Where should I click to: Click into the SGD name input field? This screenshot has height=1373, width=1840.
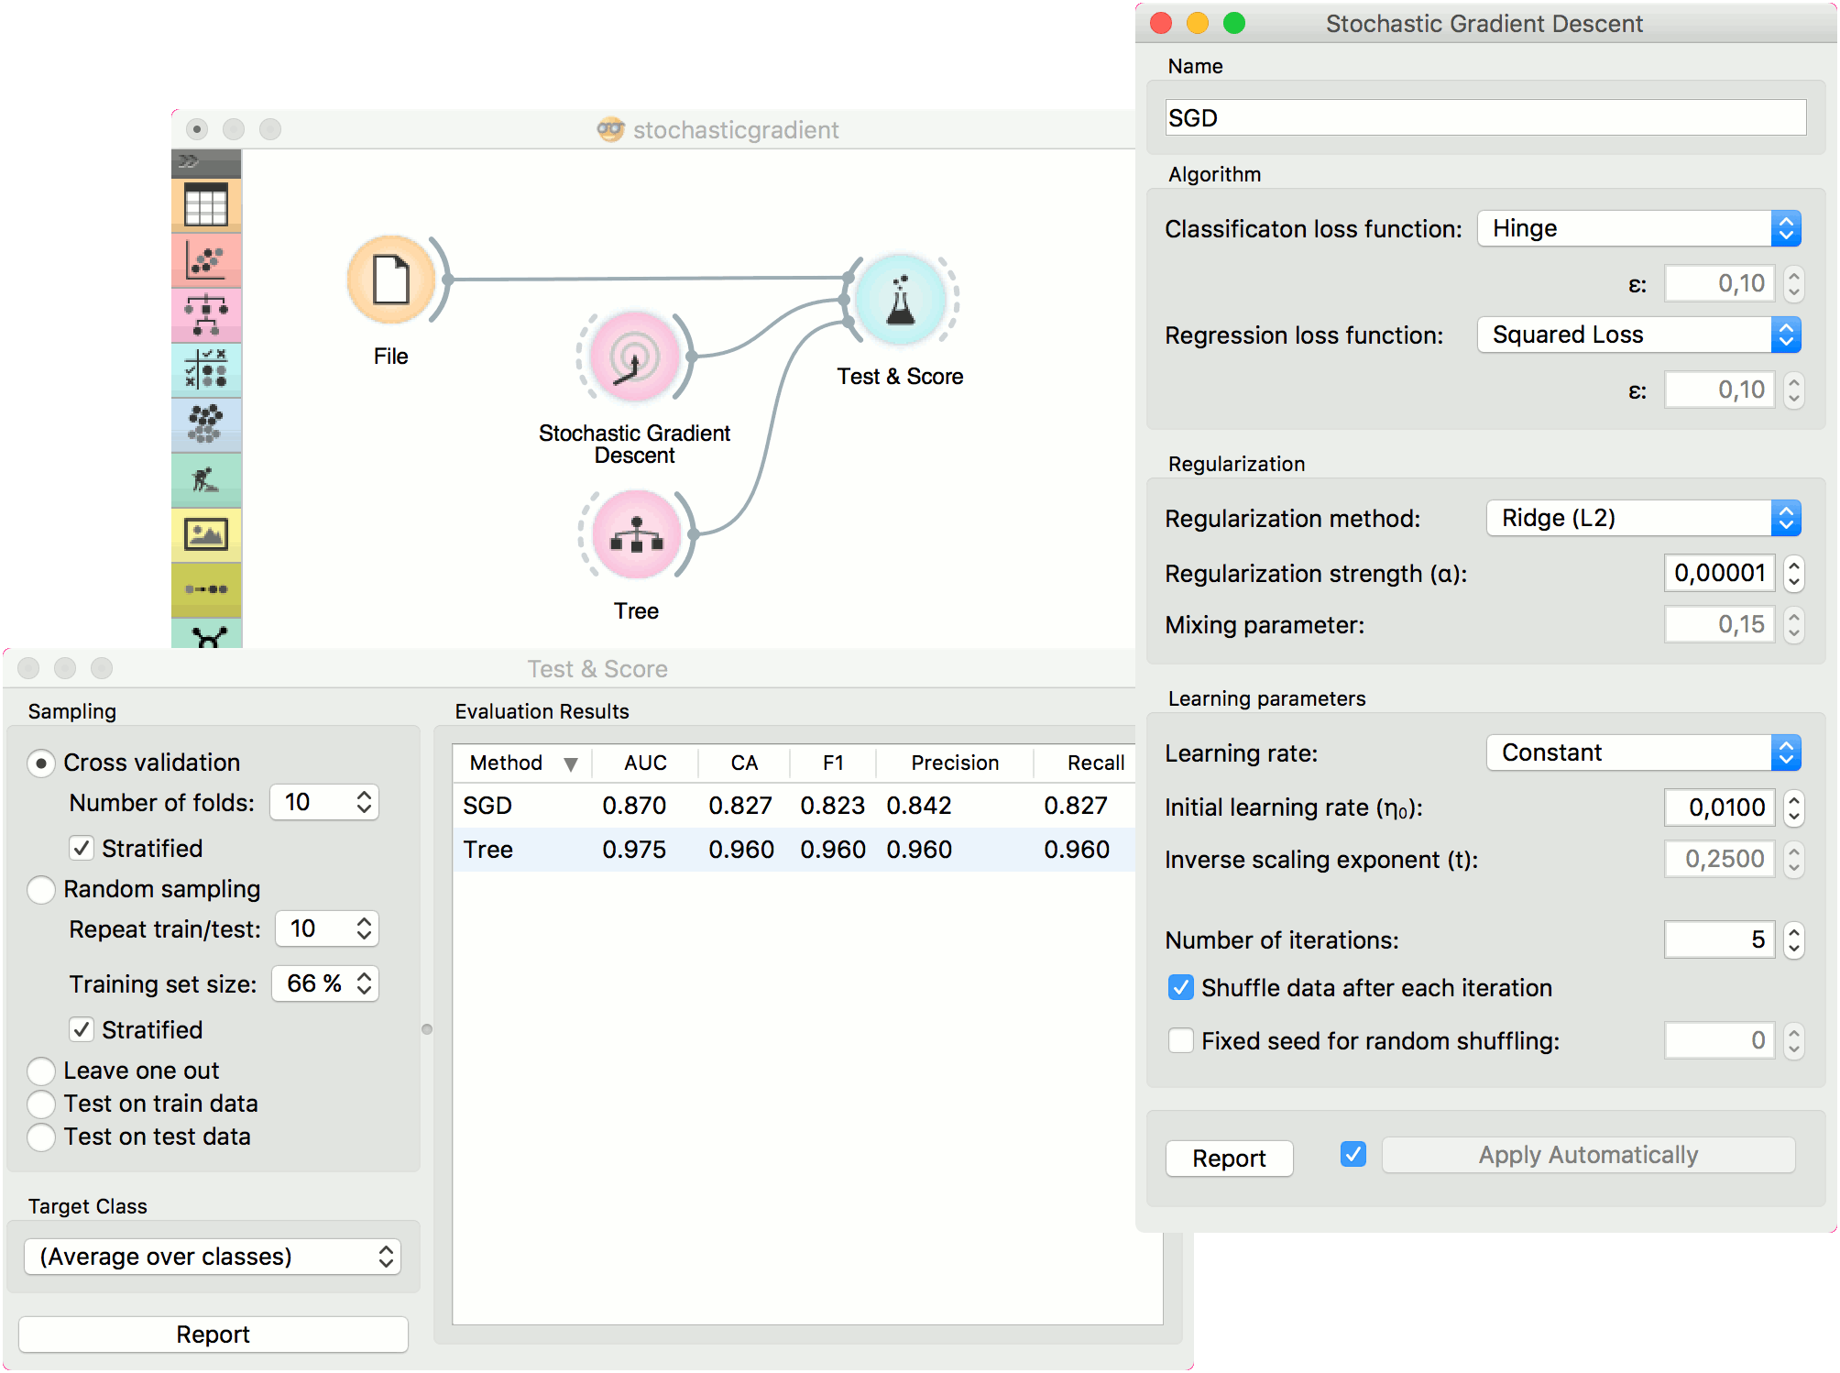[x=1484, y=118]
